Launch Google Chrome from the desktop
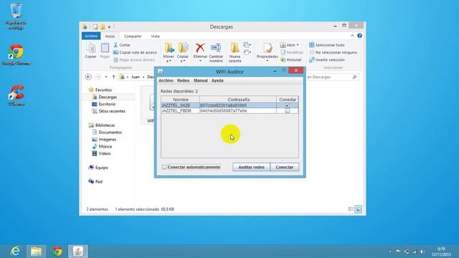Image resolution: width=459 pixels, height=258 pixels. [x=16, y=54]
